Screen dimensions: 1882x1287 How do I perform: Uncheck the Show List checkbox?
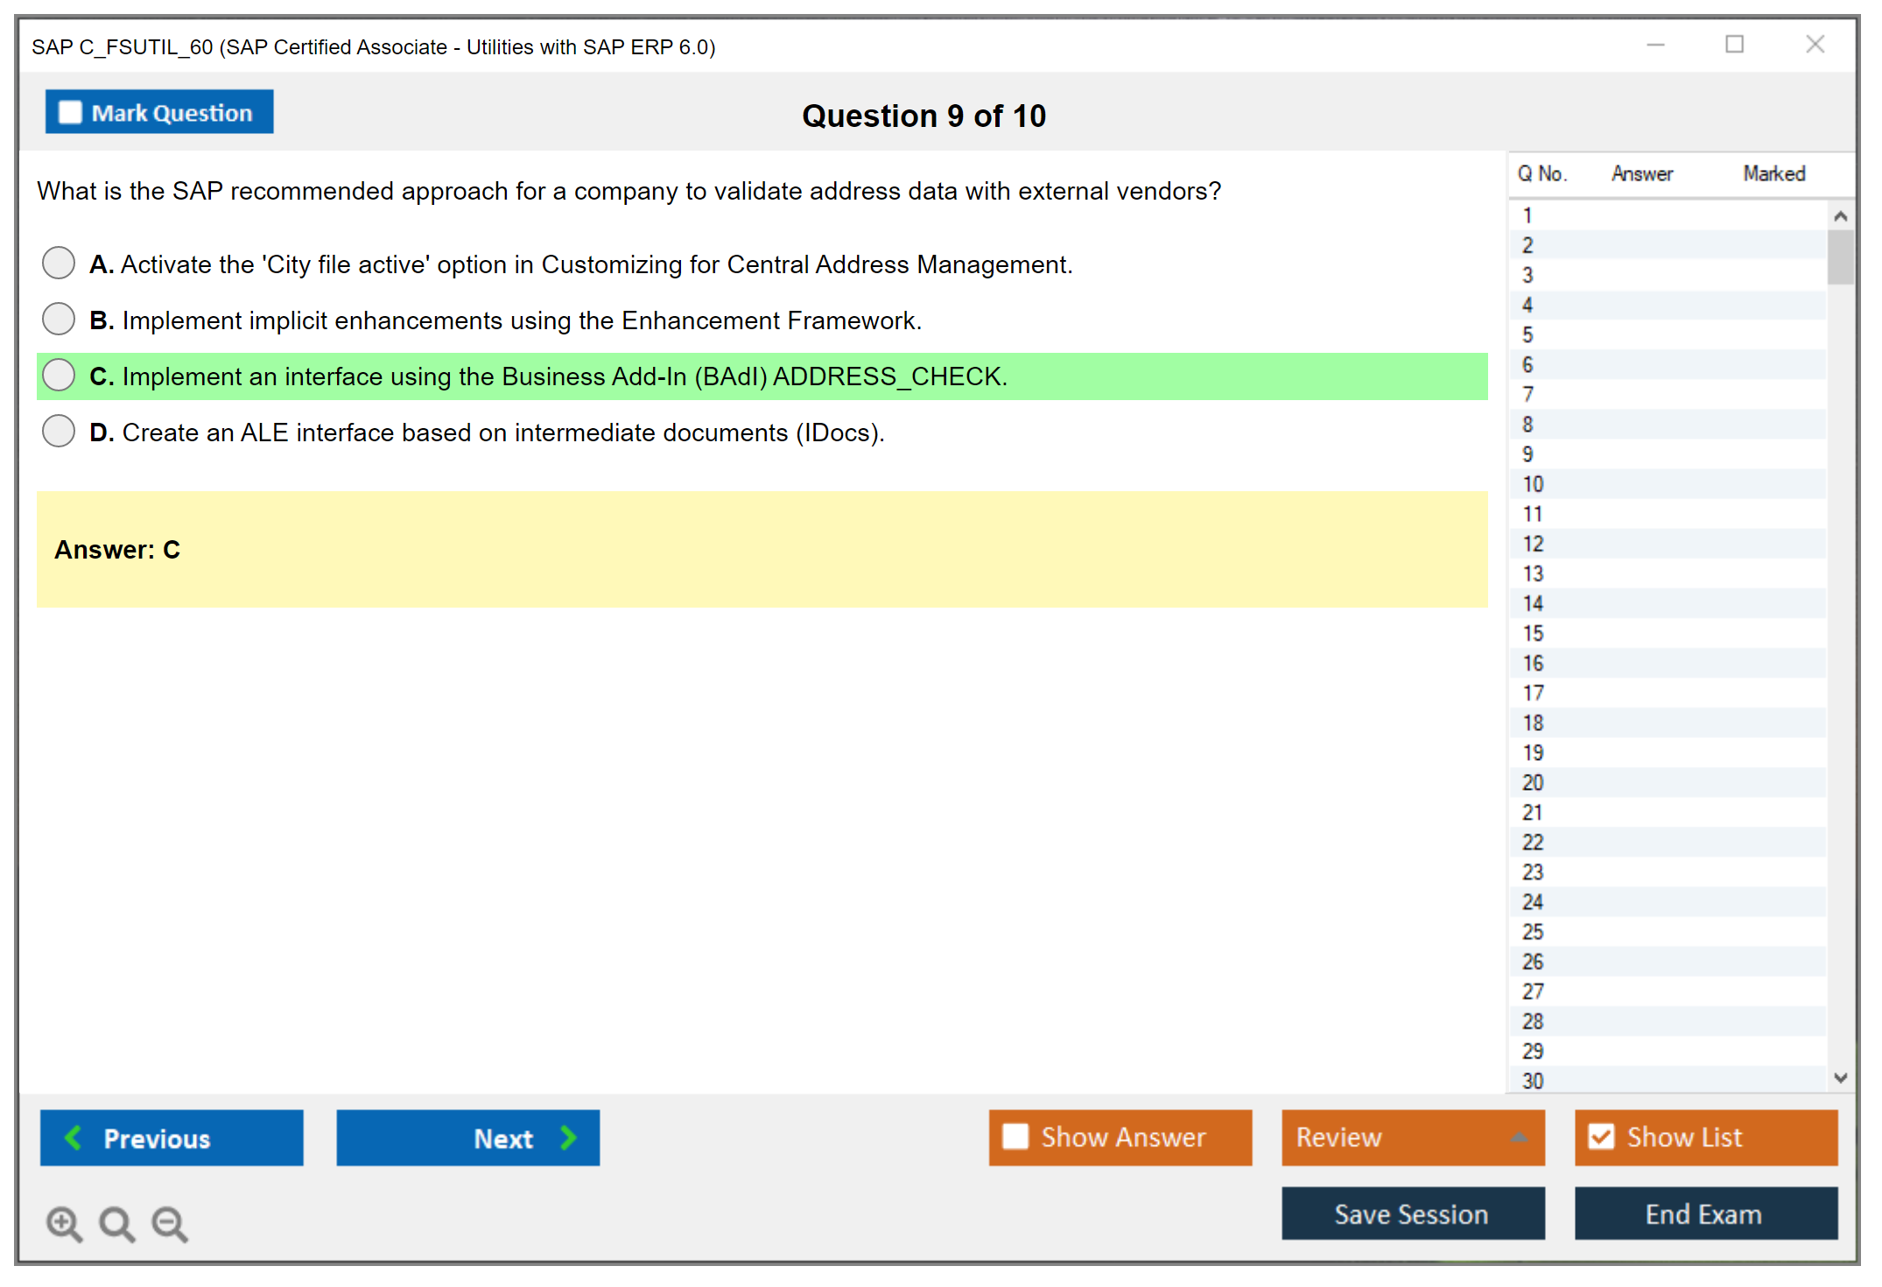pos(1601,1136)
